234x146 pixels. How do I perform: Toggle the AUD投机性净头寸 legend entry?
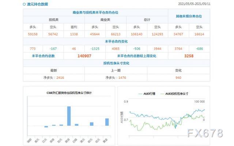point(174,94)
